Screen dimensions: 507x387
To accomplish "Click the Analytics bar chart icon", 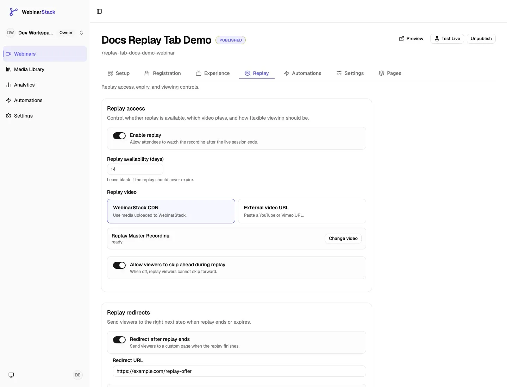I will tap(8, 85).
